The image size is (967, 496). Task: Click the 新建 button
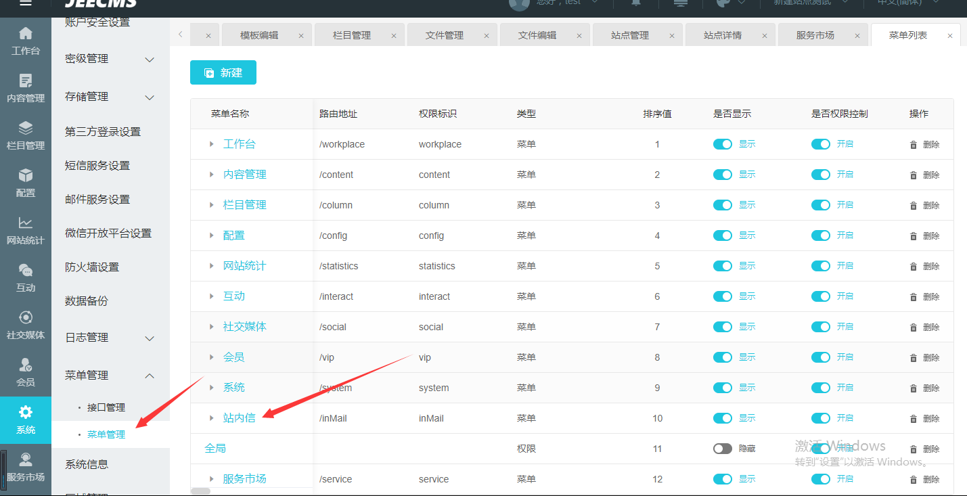point(223,72)
